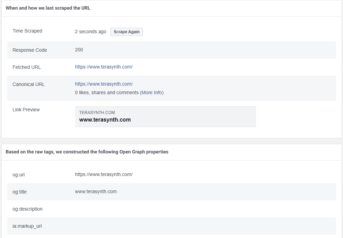The width and height of the screenshot is (343, 238).
Task: Open the Fetched URL terasynth link
Action: [104, 67]
